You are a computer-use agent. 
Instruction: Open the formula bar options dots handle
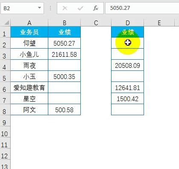(50, 8)
